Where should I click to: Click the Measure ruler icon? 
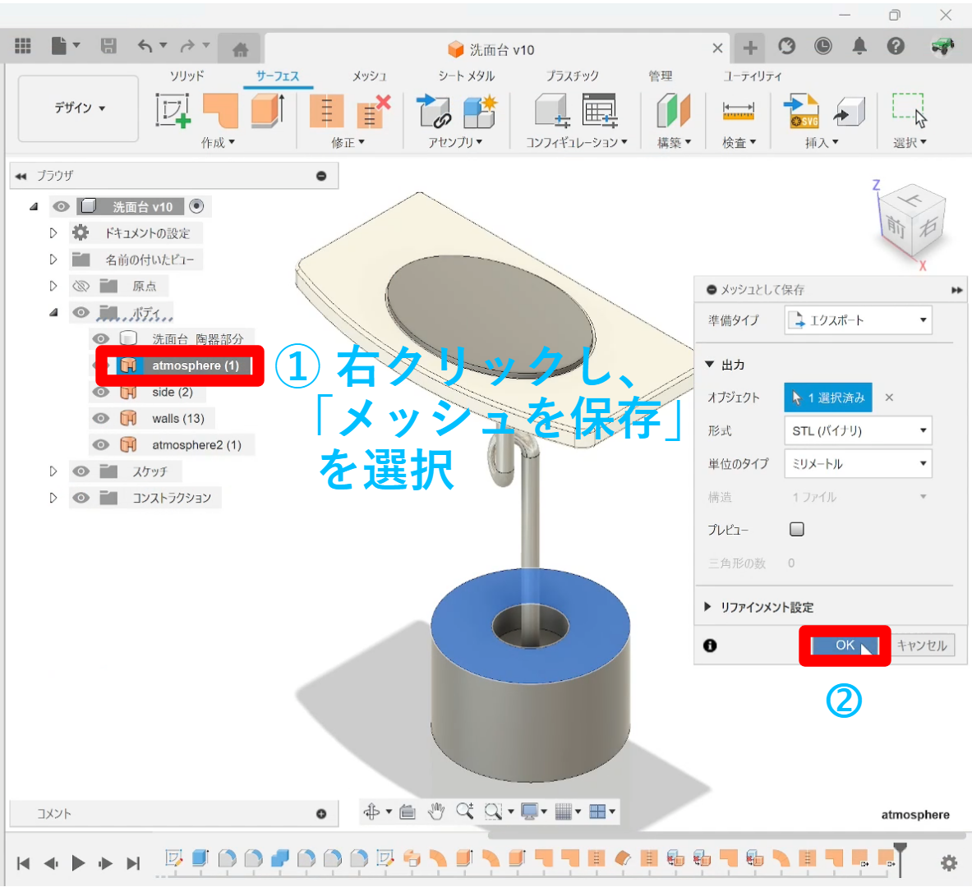tap(738, 111)
